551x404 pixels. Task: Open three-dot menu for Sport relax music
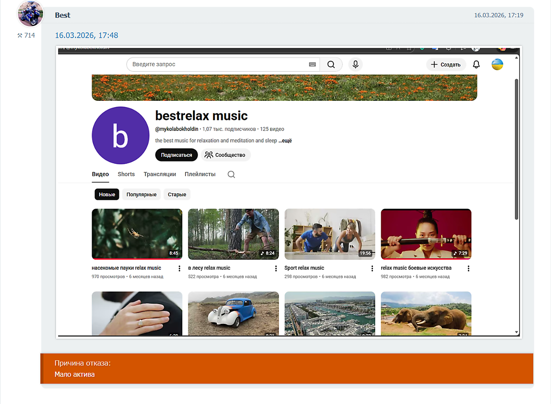[x=372, y=268]
